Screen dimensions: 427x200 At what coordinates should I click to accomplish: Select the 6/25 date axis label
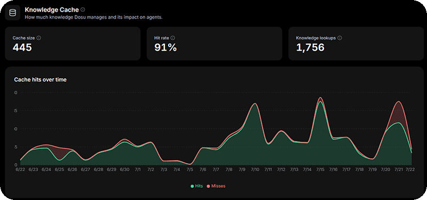[x=59, y=170]
